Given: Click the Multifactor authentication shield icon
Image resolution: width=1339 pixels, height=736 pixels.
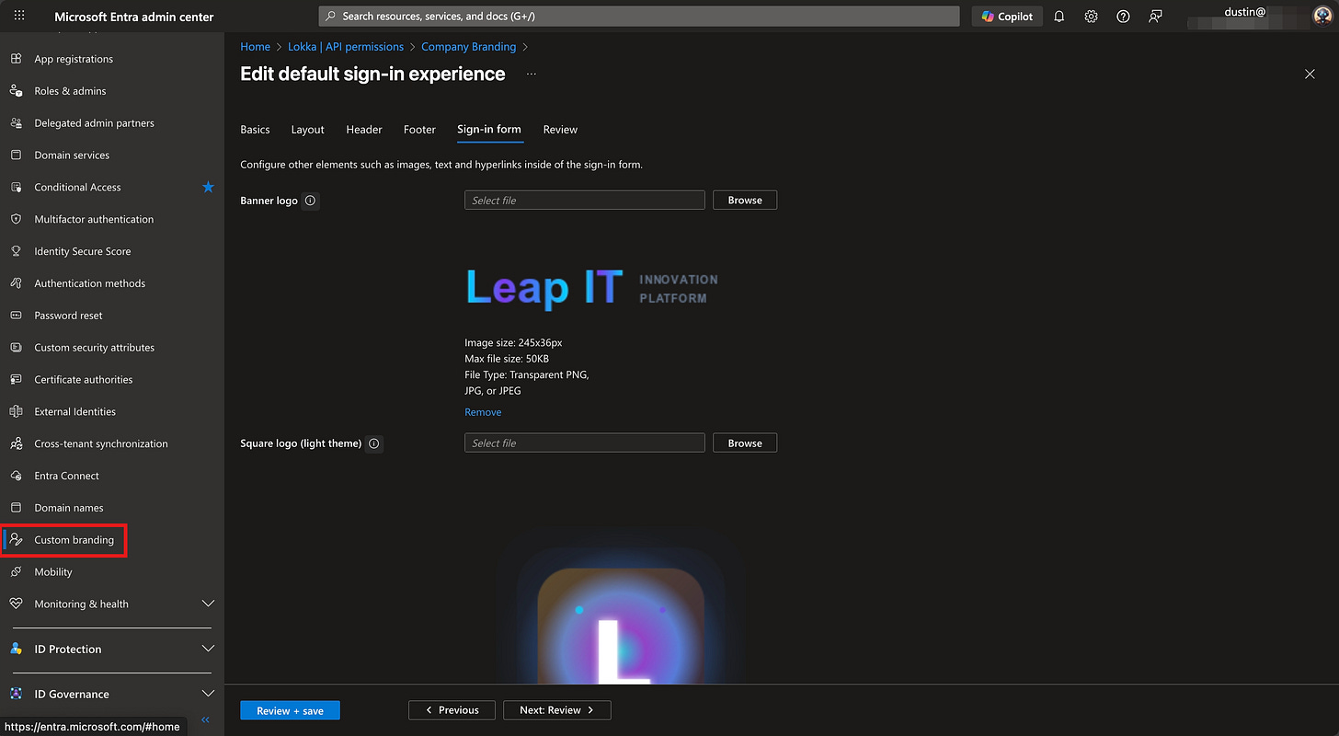Looking at the screenshot, I should [16, 219].
